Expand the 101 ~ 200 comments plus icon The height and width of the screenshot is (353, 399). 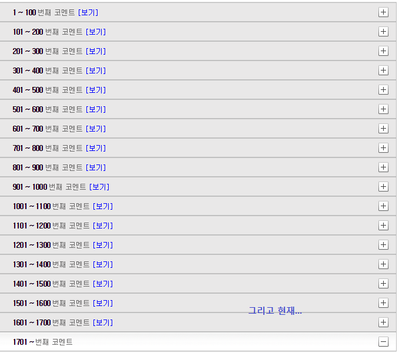(x=383, y=32)
